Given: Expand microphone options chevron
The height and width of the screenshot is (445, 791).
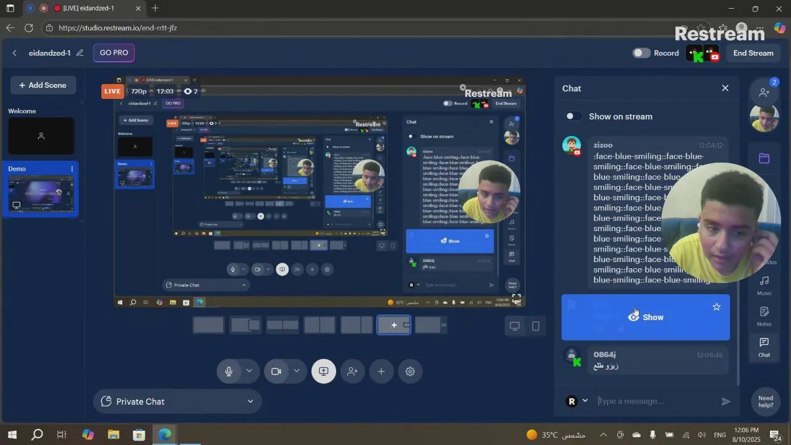Looking at the screenshot, I should click(x=249, y=371).
